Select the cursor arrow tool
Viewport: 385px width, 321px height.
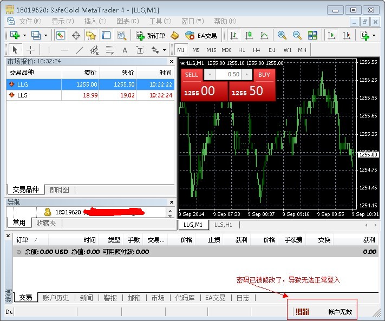tap(15, 50)
